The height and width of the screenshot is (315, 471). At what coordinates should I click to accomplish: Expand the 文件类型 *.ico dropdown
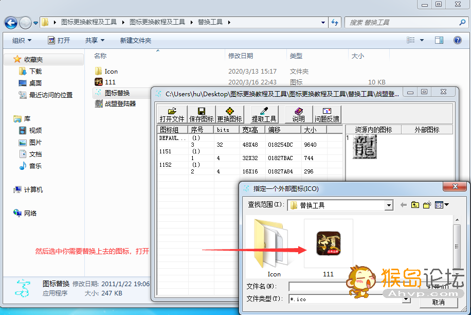point(406,299)
